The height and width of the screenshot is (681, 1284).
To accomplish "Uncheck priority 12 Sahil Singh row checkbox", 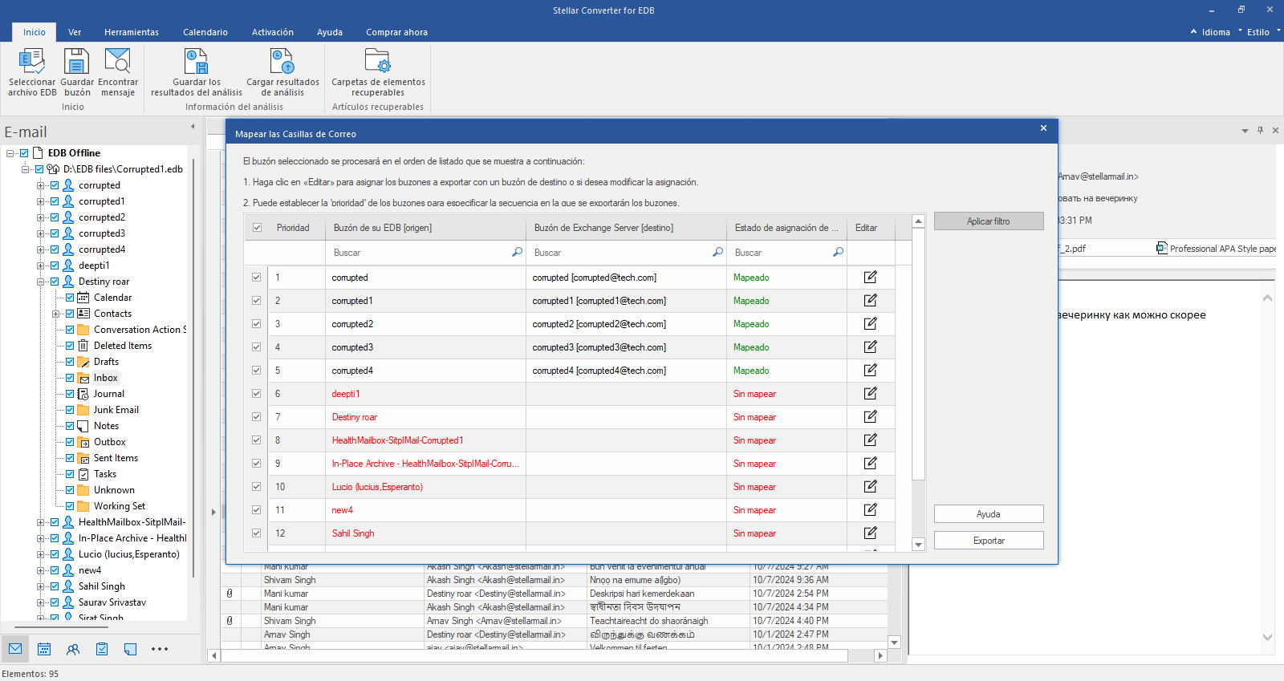I will click(257, 533).
